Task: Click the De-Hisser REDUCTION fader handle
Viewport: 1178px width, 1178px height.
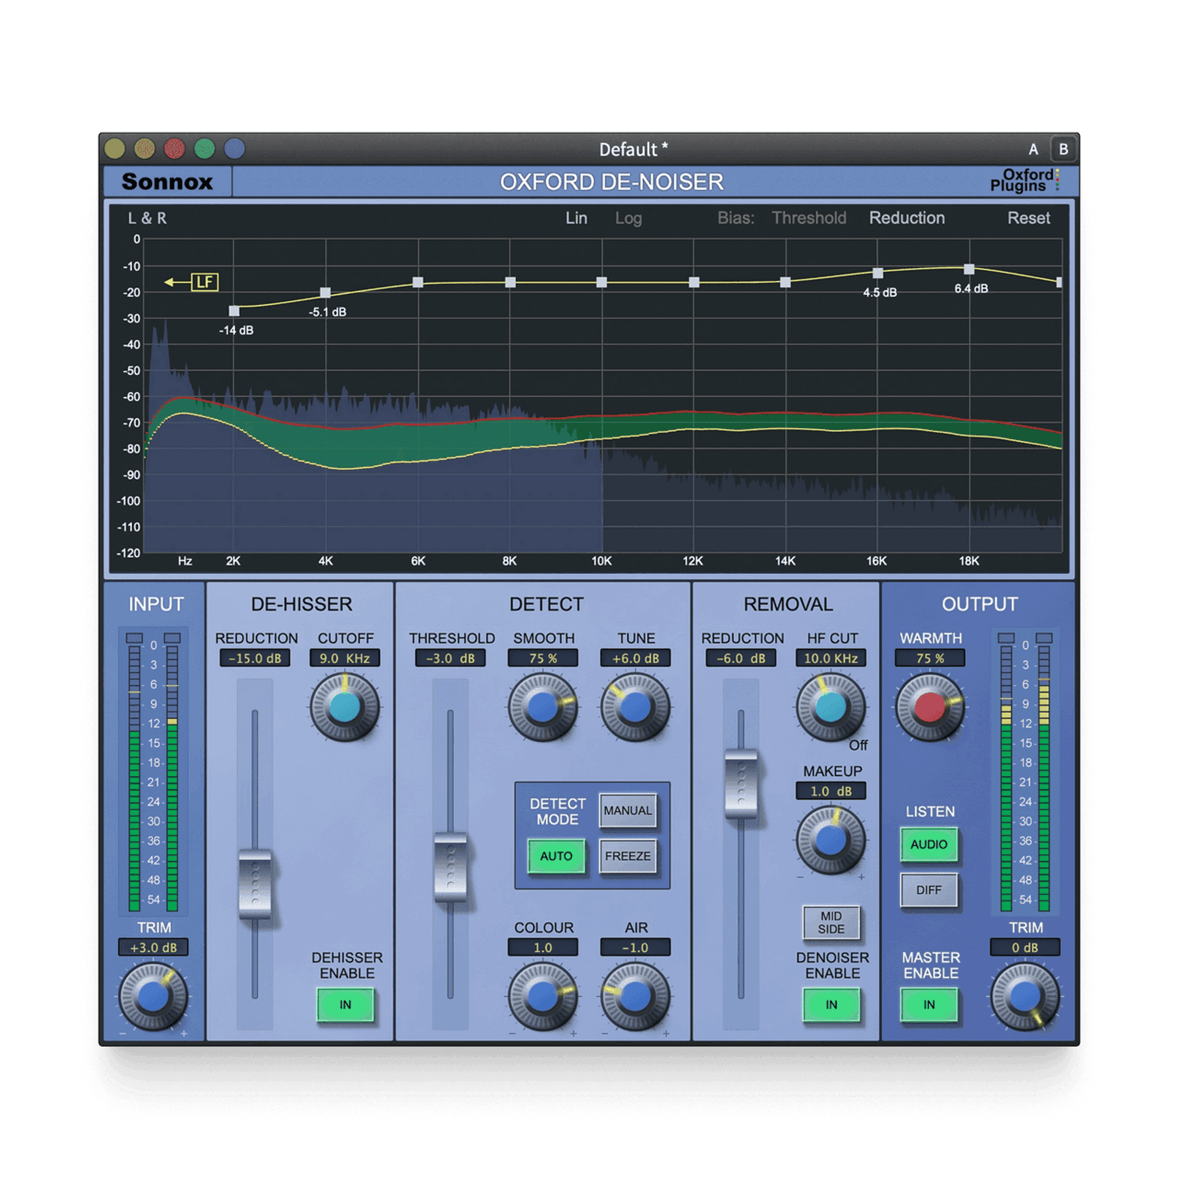Action: 255,884
